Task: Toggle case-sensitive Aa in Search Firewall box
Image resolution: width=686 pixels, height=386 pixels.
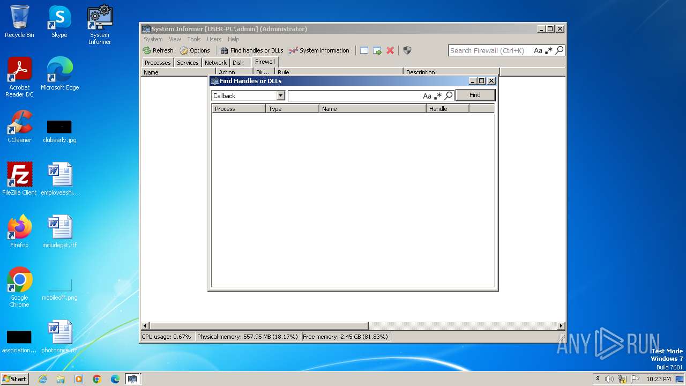Action: (x=538, y=50)
